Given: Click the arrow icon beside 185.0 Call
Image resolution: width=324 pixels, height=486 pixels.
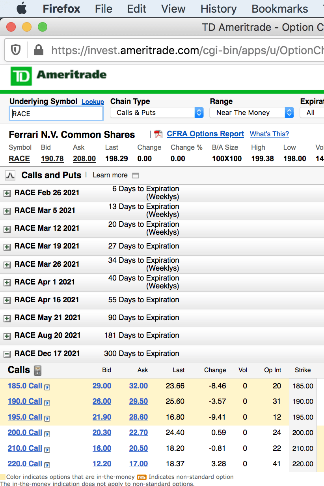Looking at the screenshot, I should click(47, 387).
